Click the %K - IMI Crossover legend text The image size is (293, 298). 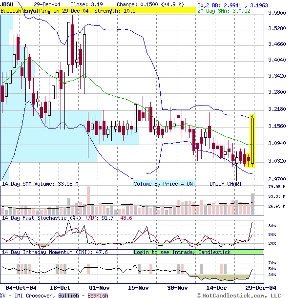[x=28, y=296]
